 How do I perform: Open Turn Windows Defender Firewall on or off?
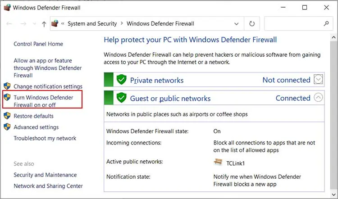tap(43, 101)
